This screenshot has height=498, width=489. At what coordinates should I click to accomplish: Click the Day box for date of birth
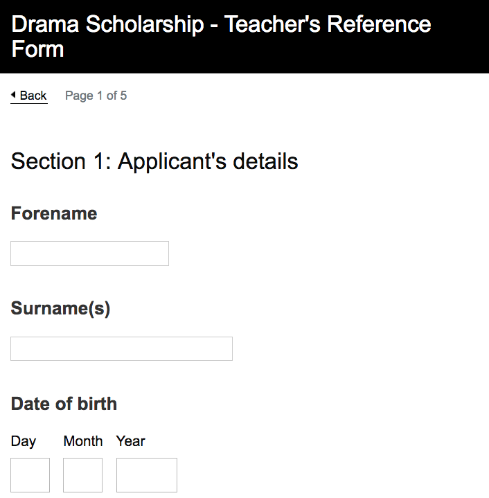[30, 475]
